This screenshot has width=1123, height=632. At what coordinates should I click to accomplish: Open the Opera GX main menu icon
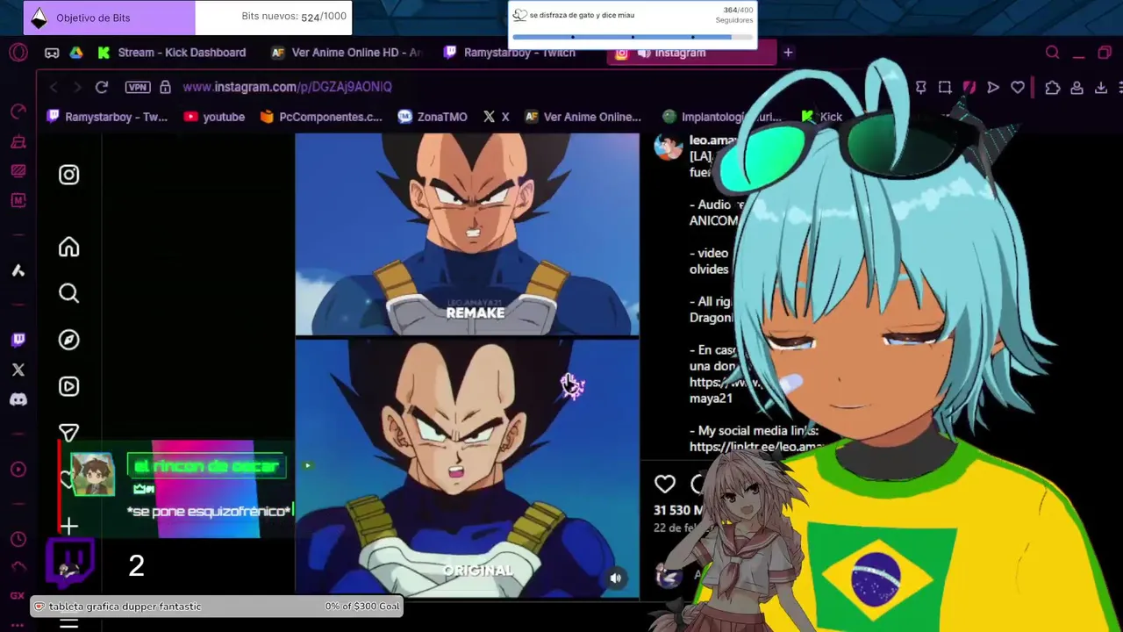[18, 53]
